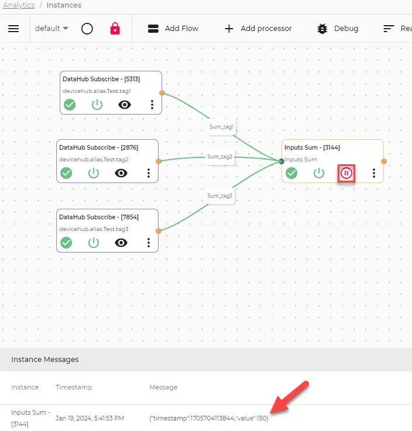Viewport: 412px width, 431px height.
Task: Toggle live view eye on DataHub Subscribe 7854
Action: click(121, 243)
